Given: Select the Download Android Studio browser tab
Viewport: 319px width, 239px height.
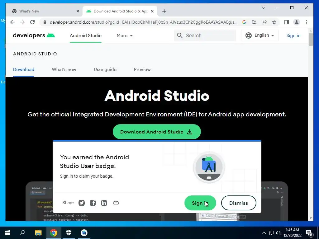Looking at the screenshot, I should [x=120, y=11].
